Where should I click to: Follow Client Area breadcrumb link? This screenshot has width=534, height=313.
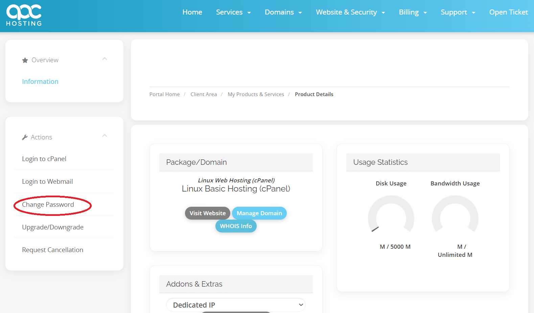pos(204,94)
